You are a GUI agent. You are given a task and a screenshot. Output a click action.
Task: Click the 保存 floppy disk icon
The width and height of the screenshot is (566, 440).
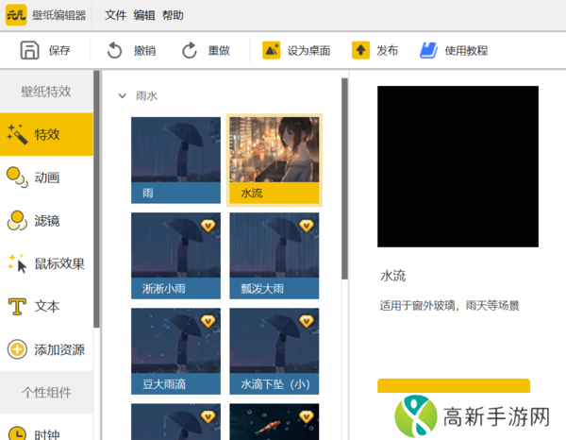(29, 50)
